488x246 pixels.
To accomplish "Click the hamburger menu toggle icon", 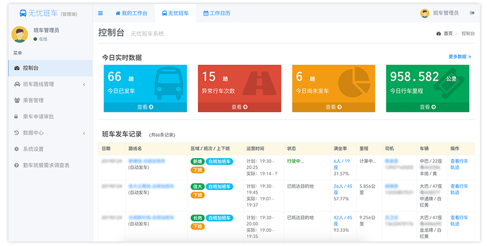I will tap(100, 13).
